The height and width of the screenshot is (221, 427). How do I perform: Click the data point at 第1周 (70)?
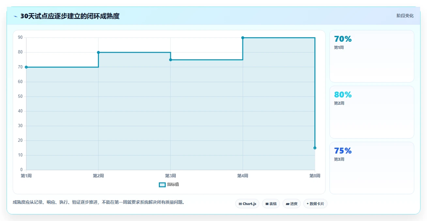[26, 67]
